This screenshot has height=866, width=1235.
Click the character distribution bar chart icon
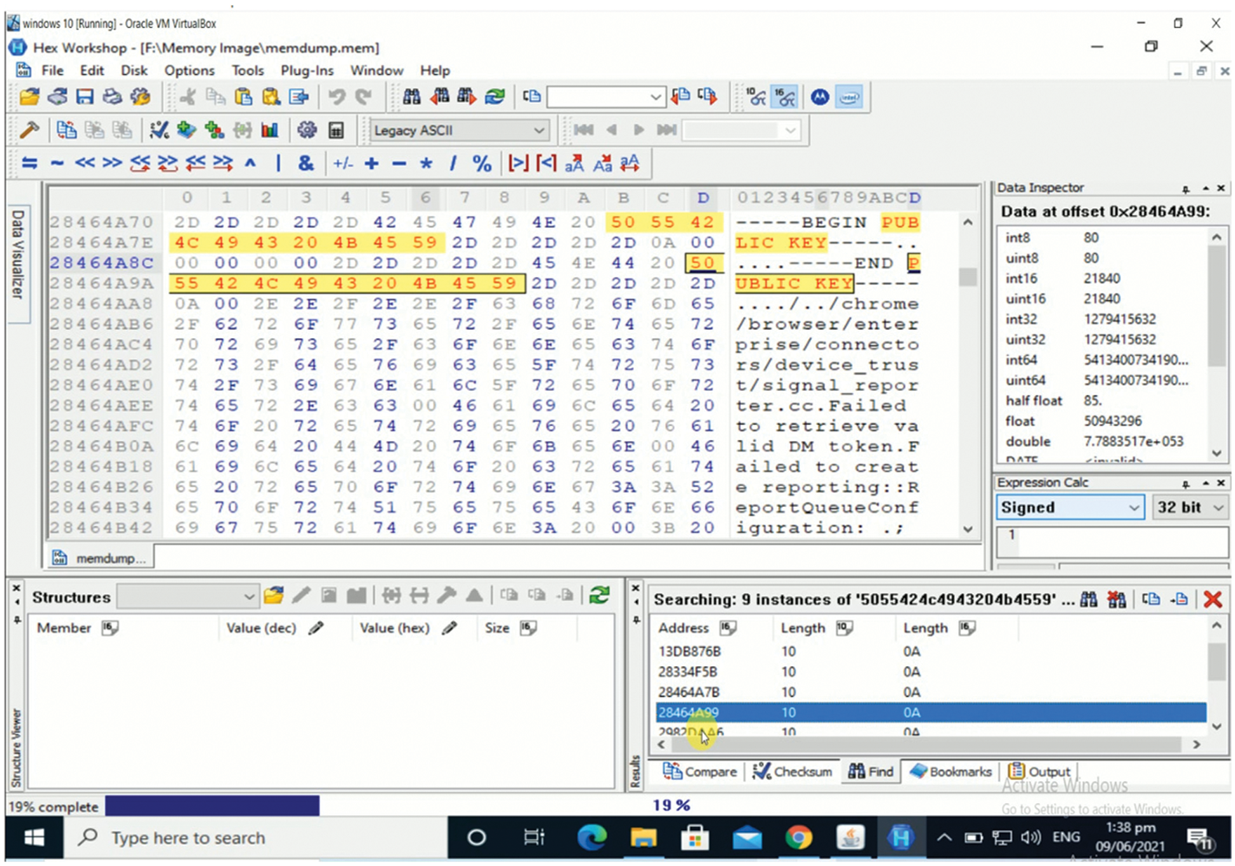[x=270, y=131]
